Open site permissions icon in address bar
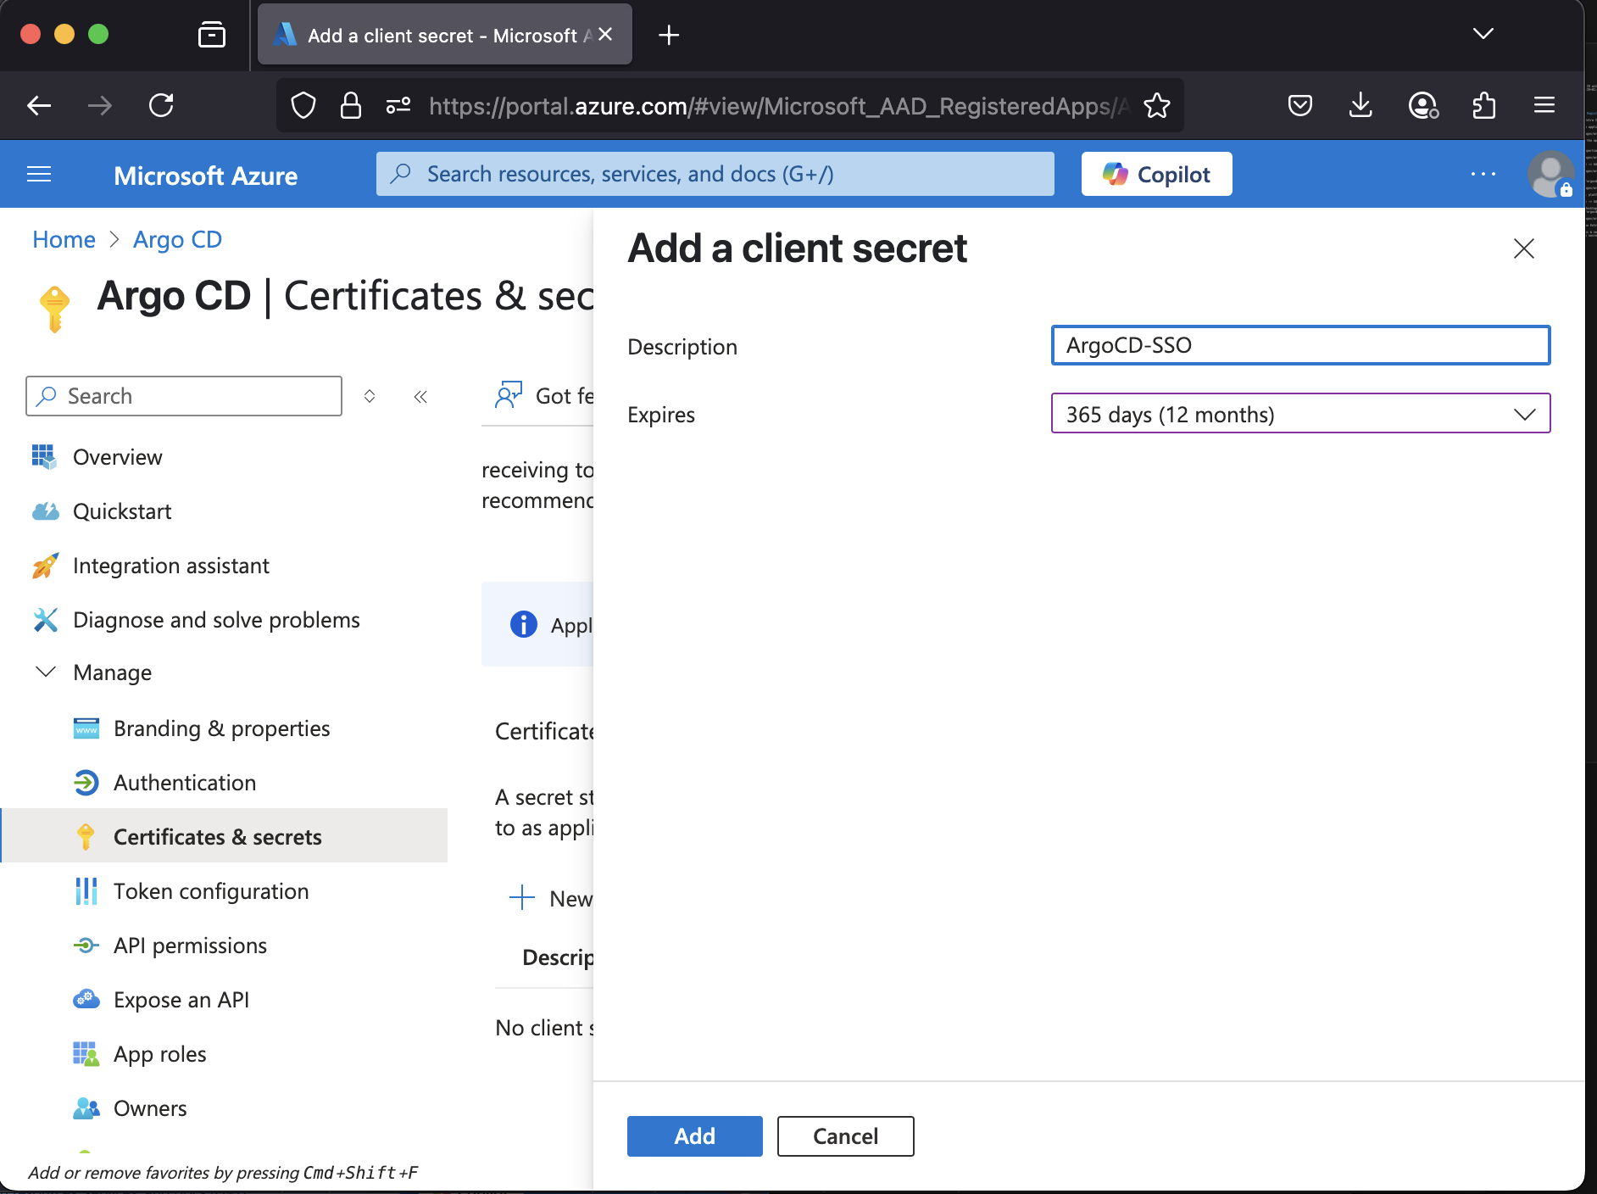 (398, 105)
